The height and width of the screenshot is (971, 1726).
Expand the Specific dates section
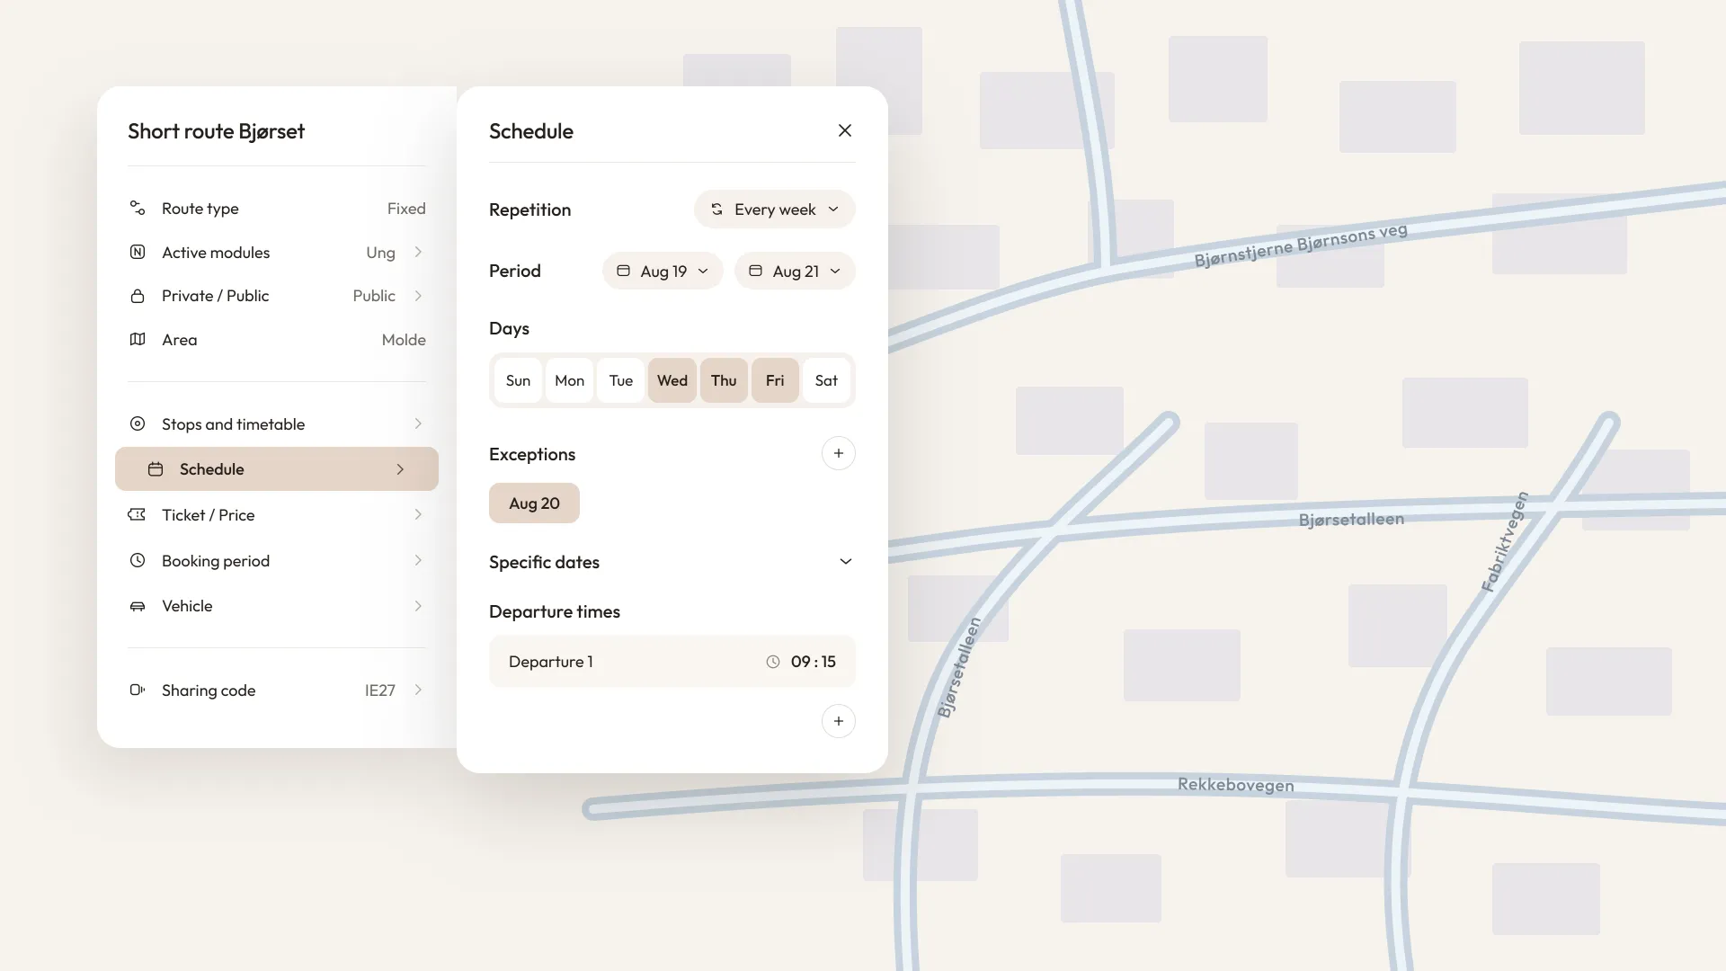coord(846,562)
